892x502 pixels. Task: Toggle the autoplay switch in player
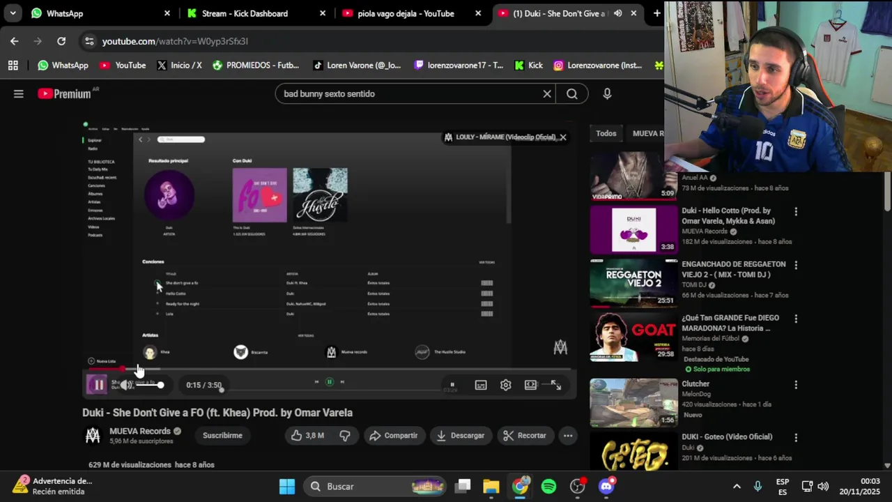click(x=452, y=385)
